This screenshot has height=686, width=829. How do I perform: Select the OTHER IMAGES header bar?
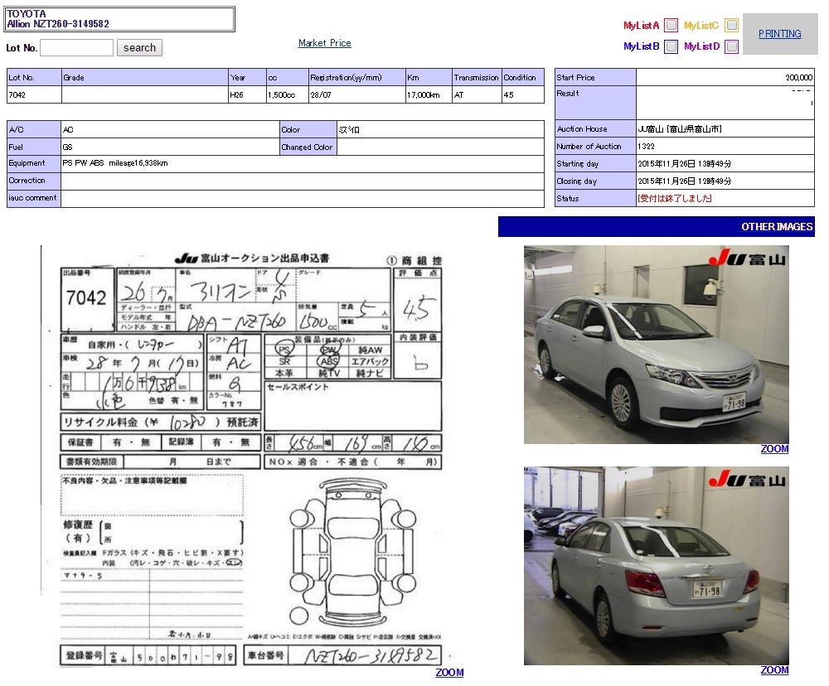[656, 227]
